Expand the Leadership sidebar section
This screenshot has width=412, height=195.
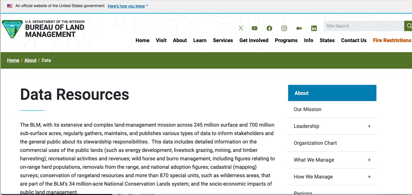coord(369,126)
